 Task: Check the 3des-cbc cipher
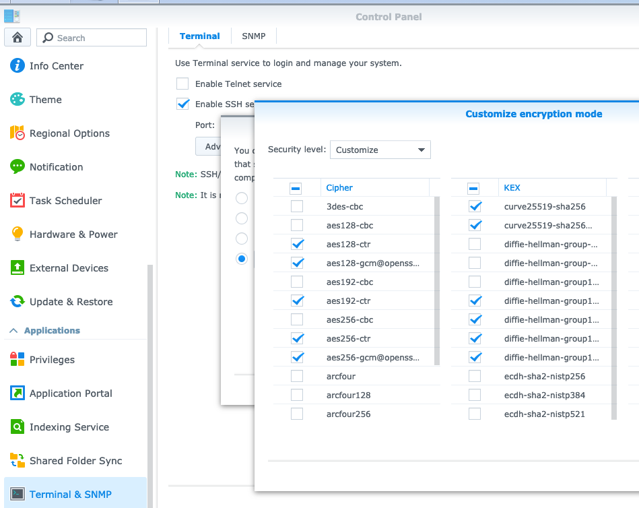tap(297, 206)
